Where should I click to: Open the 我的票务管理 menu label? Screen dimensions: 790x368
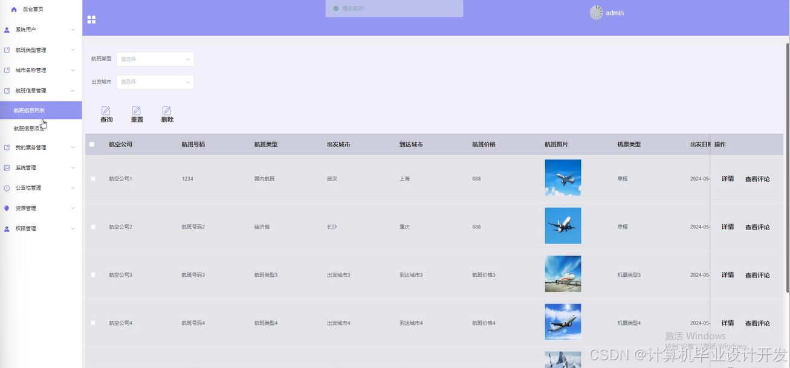point(31,147)
